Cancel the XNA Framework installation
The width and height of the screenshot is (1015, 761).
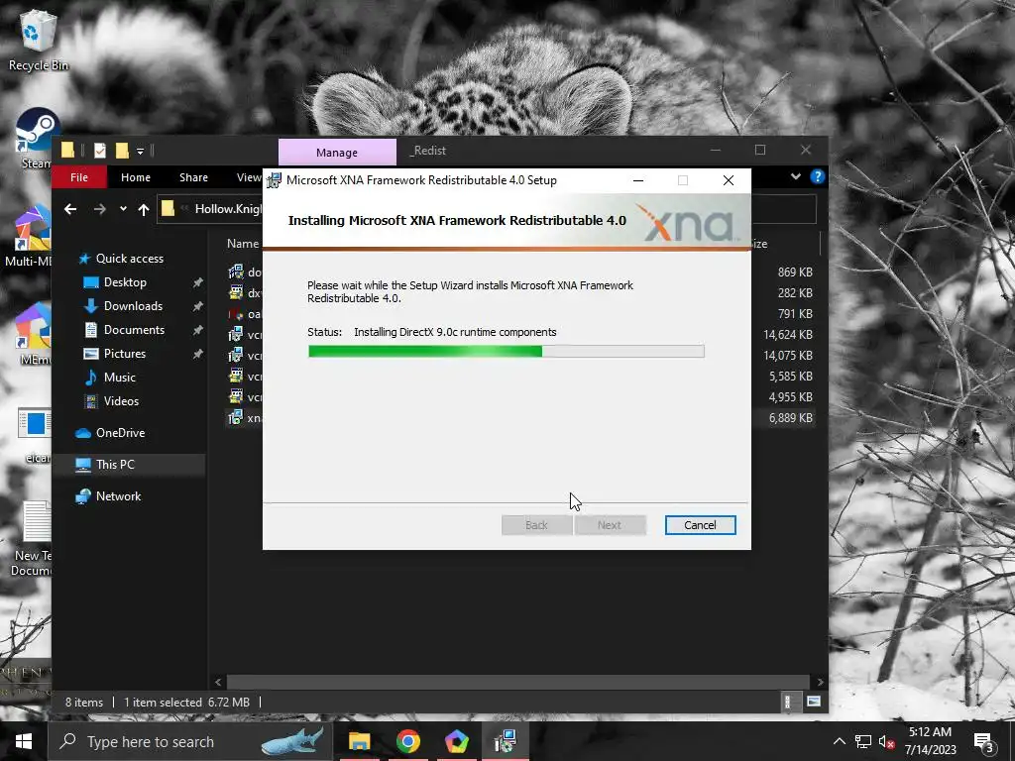click(700, 525)
